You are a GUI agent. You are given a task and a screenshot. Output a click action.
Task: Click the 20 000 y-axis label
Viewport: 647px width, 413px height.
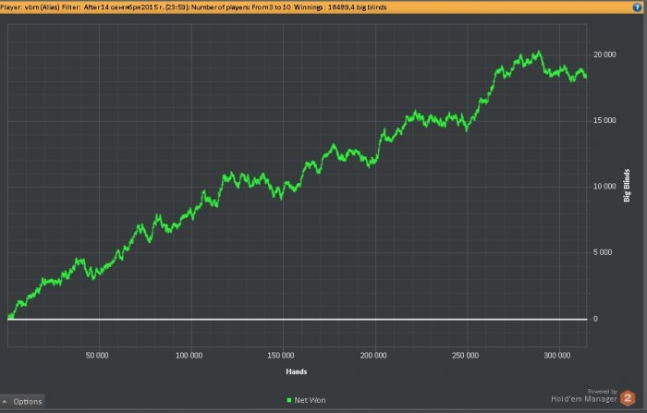click(x=604, y=55)
